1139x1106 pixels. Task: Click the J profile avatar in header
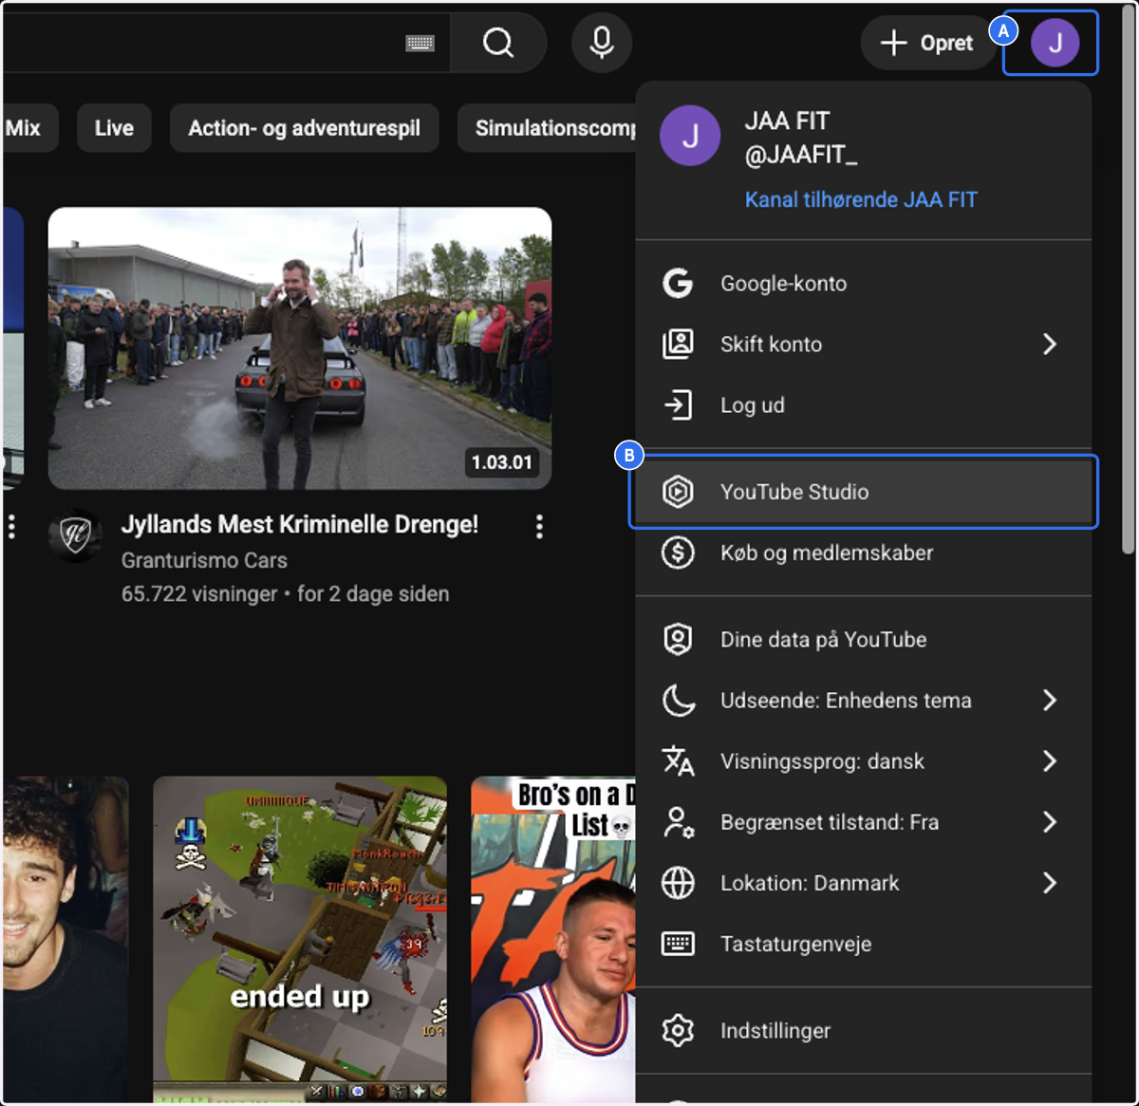click(x=1055, y=43)
